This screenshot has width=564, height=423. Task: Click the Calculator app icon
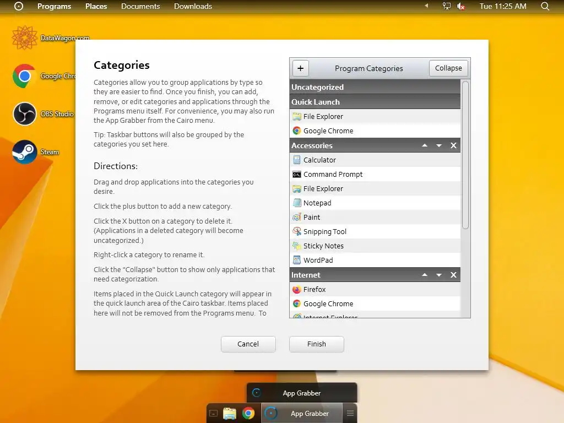[297, 160]
